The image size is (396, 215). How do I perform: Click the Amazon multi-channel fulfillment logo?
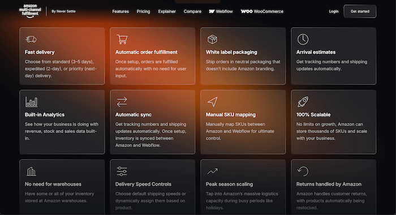[30, 11]
